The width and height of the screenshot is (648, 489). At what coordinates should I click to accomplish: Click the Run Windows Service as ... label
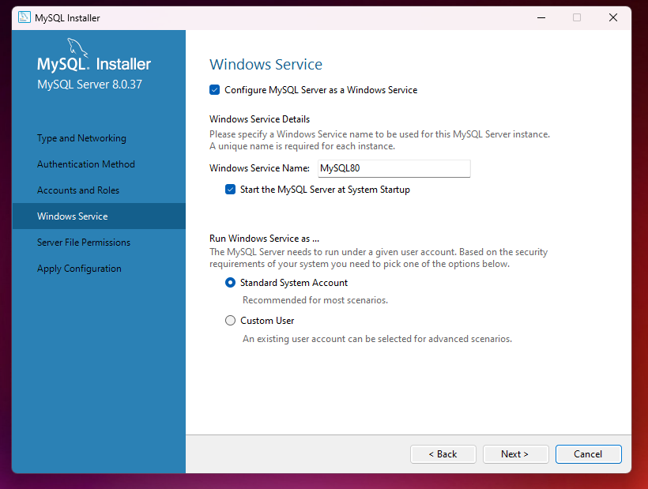pyautogui.click(x=264, y=239)
